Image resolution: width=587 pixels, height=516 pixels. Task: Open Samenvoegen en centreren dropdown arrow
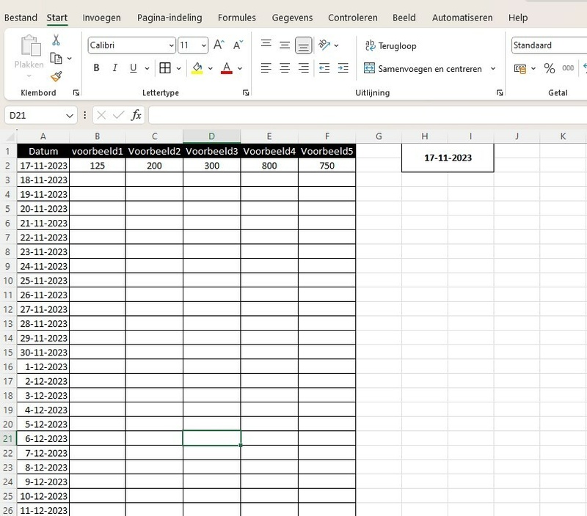pyautogui.click(x=493, y=69)
